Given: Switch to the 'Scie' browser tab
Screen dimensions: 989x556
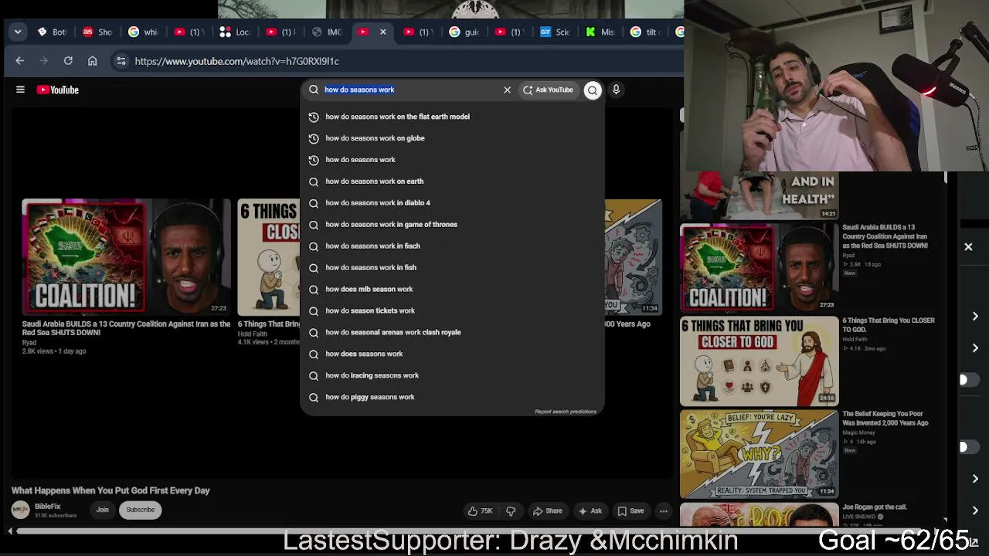Looking at the screenshot, I should pyautogui.click(x=556, y=32).
